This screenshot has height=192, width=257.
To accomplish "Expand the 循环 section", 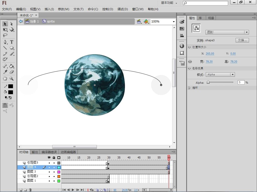I will 189,88.
